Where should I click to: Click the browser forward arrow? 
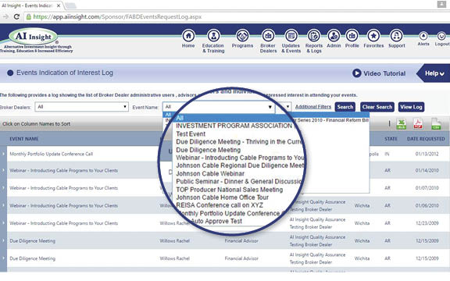click(x=5, y=16)
